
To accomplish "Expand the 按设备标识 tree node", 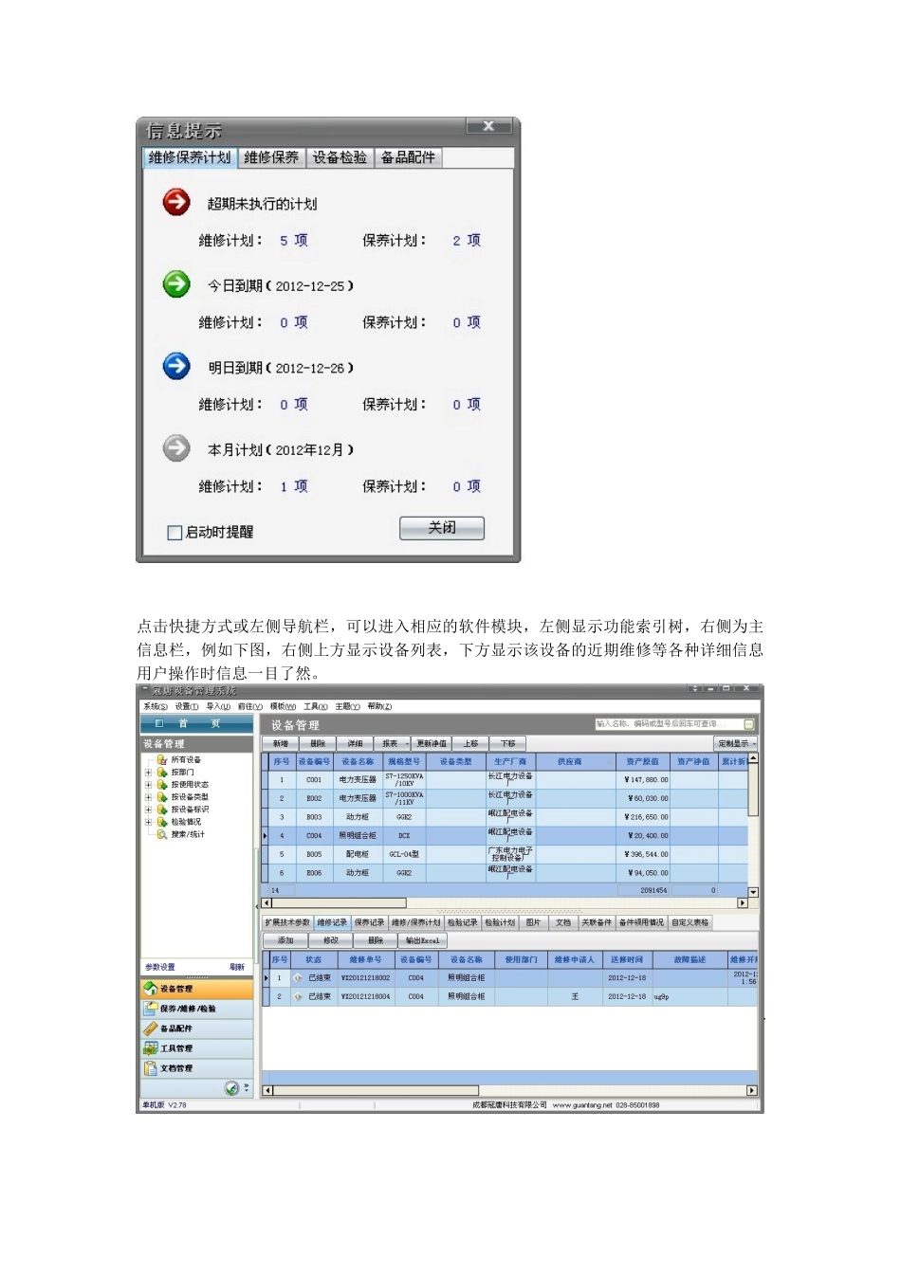I will pos(148,810).
